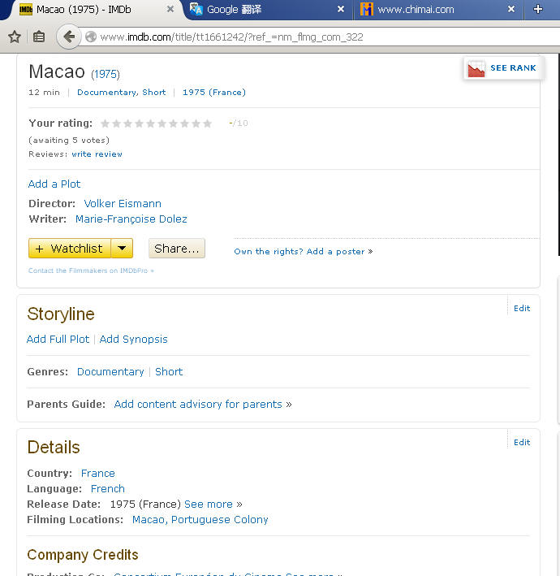Screen dimensions: 560x576
Task: Open Short genre link under the title
Action: point(153,92)
